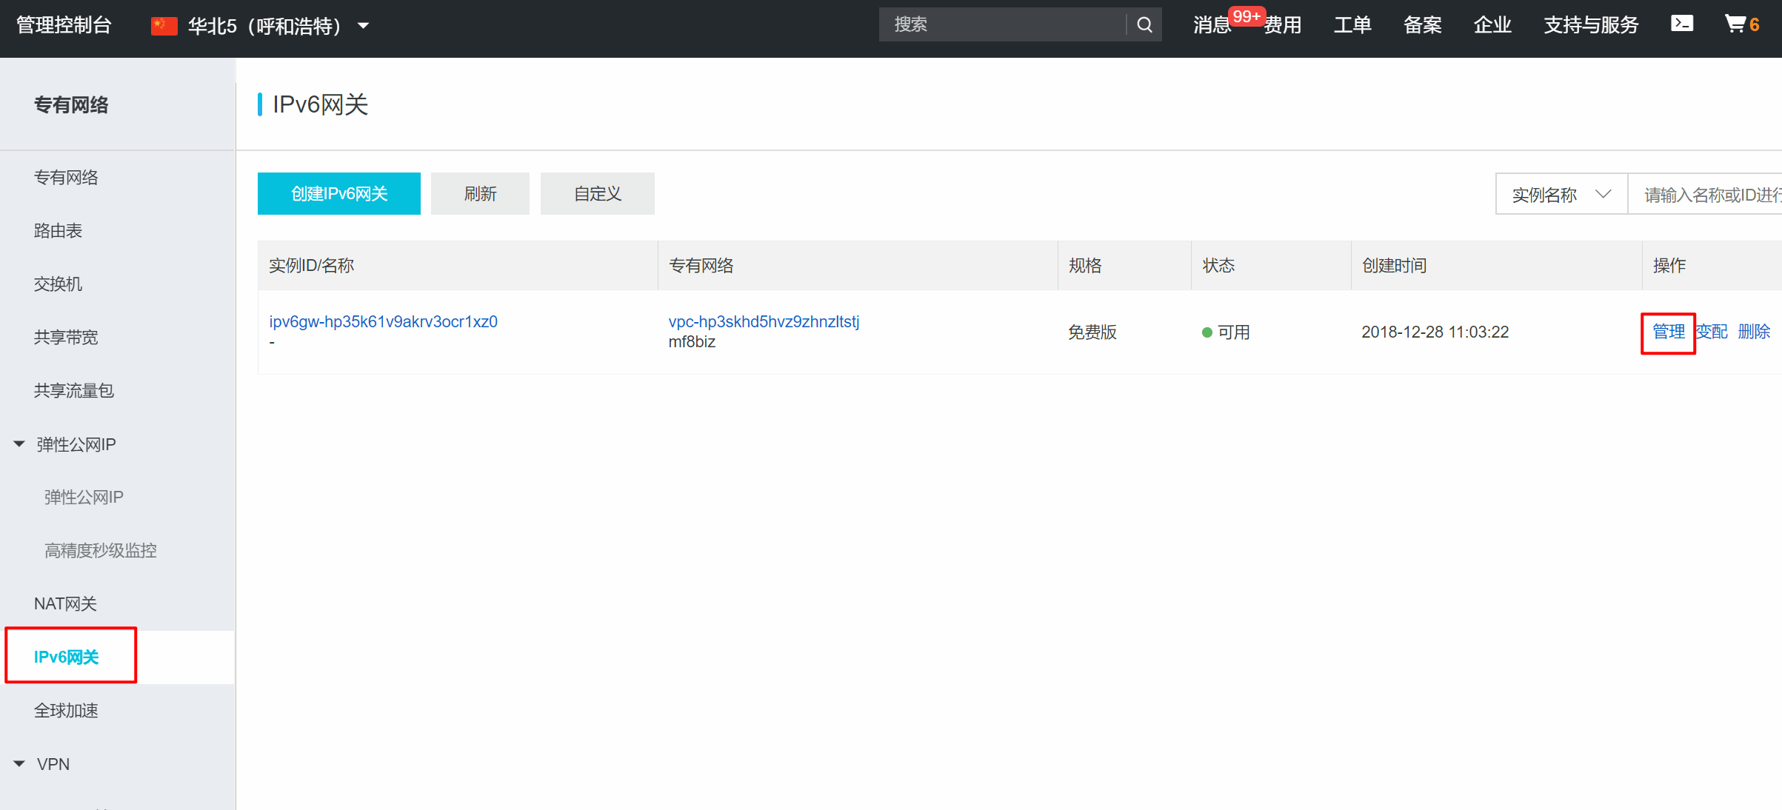This screenshot has height=810, width=1782.
Task: Open the 费用 billing menu
Action: point(1283,25)
